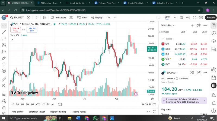Add symbol to compare with plus icon
The image size is (217, 121).
[x=28, y=18]
